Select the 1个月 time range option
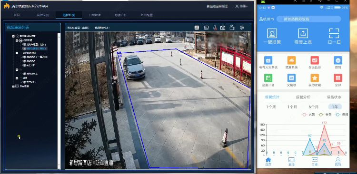The width and height of the screenshot is (357, 174). point(292,106)
